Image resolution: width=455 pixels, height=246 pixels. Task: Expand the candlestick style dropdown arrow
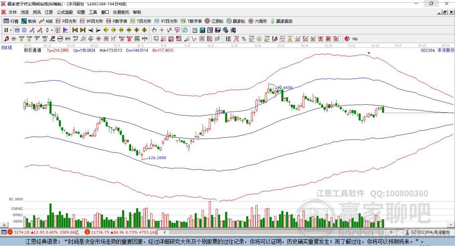point(52,30)
